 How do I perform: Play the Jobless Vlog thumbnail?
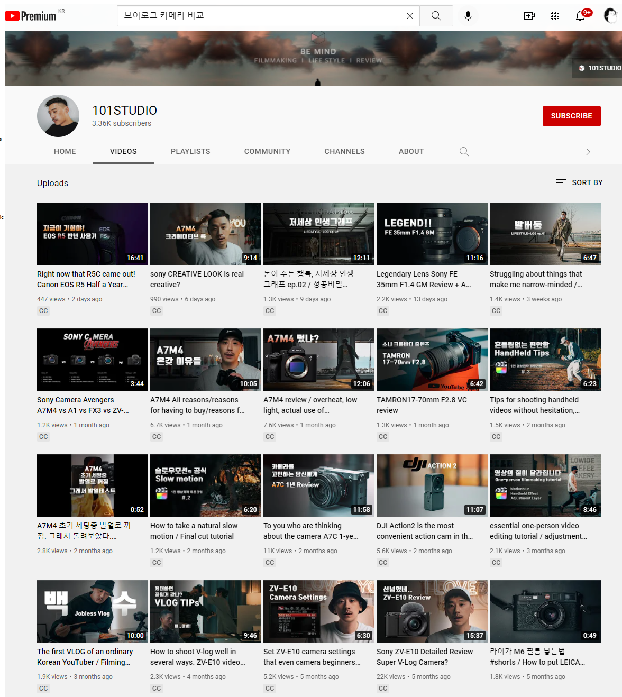pos(93,611)
